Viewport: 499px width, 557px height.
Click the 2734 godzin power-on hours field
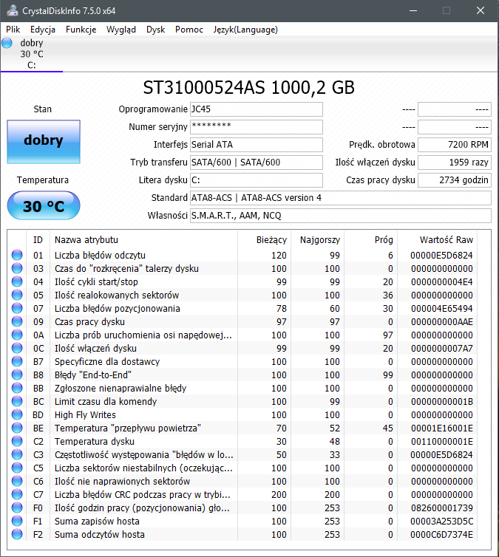455,180
